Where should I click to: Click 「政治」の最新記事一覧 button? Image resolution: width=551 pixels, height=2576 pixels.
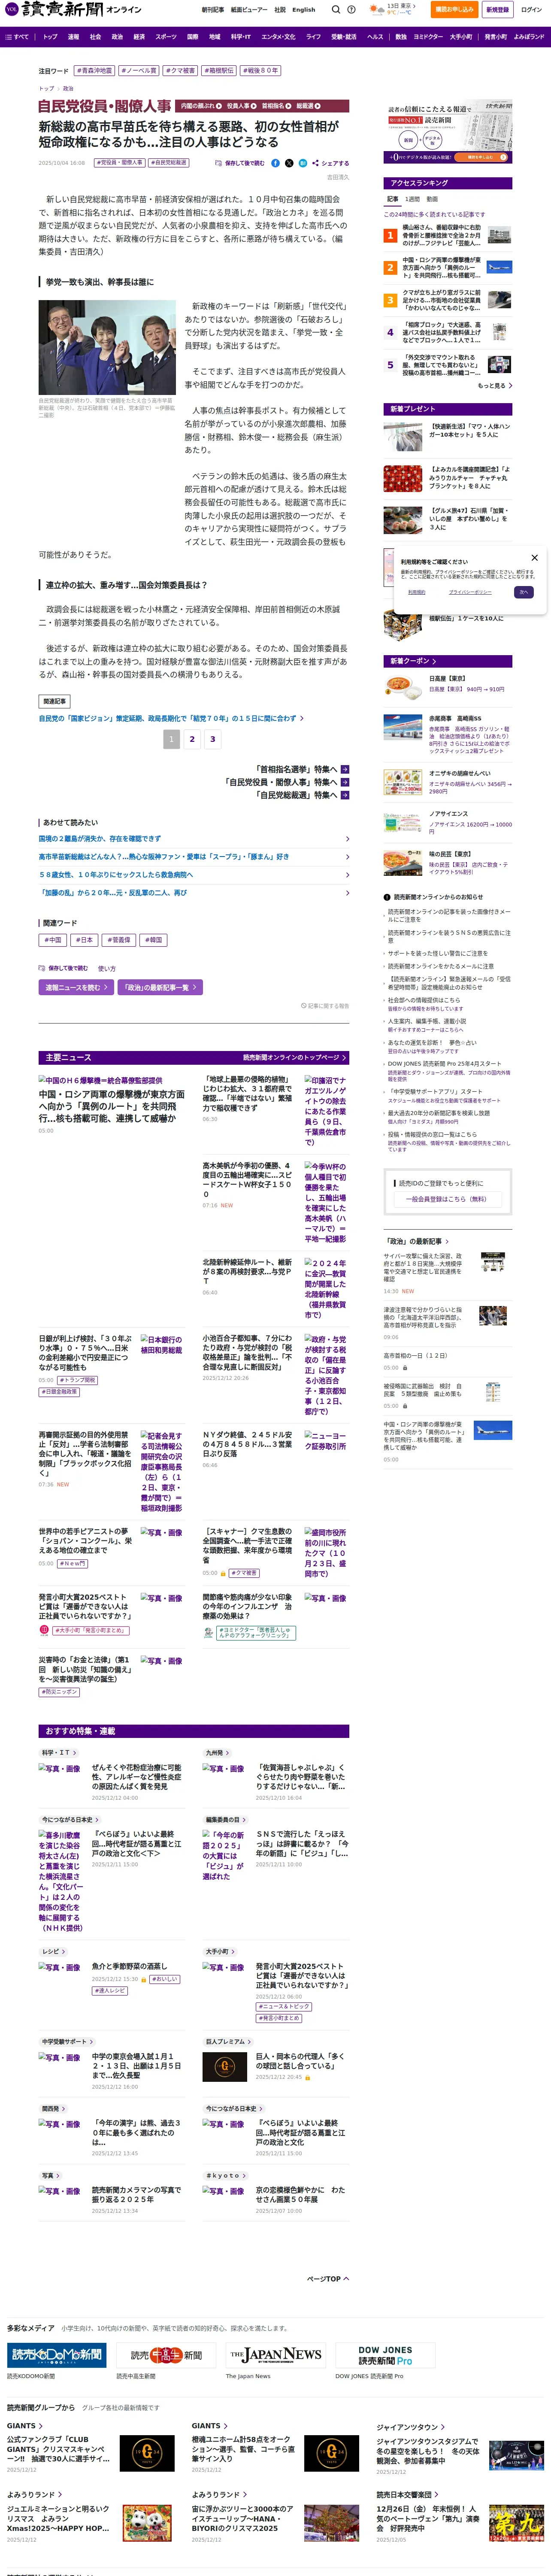coord(161,987)
